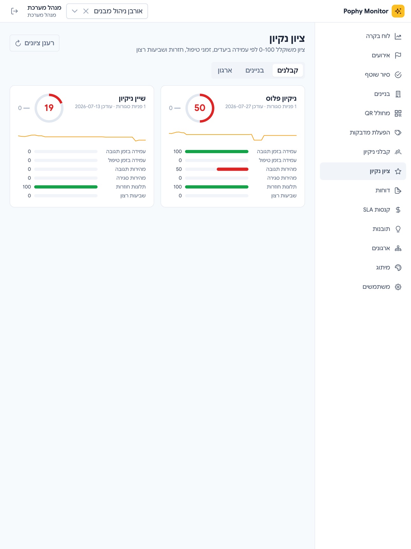The image size is (411, 549).
Task: Click the logout arrow icon
Action: coord(14,11)
